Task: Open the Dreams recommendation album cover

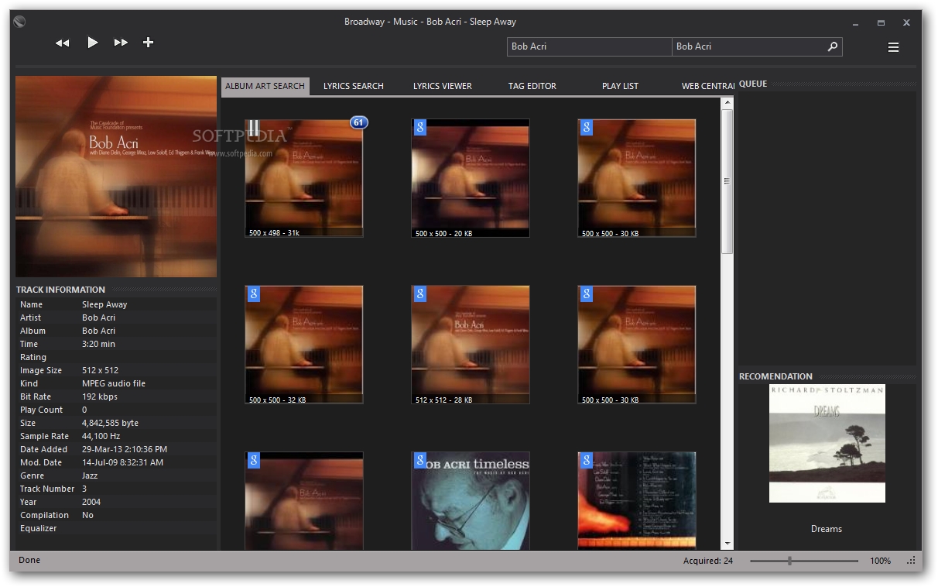Action: [x=827, y=444]
